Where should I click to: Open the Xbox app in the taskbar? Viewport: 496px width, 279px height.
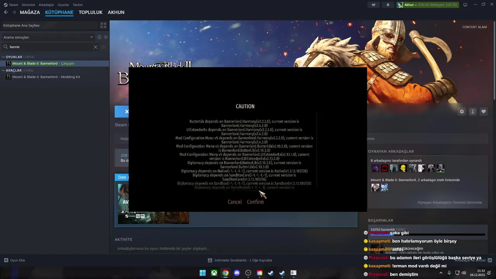(214, 273)
